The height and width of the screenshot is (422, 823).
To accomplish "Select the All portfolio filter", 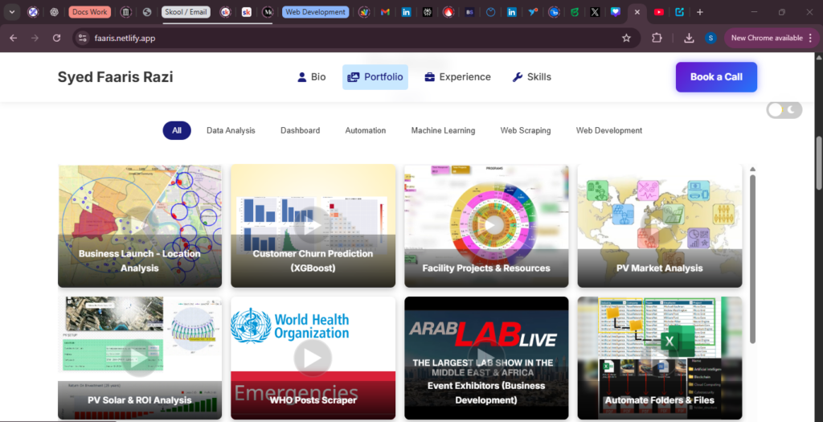I will coord(177,131).
